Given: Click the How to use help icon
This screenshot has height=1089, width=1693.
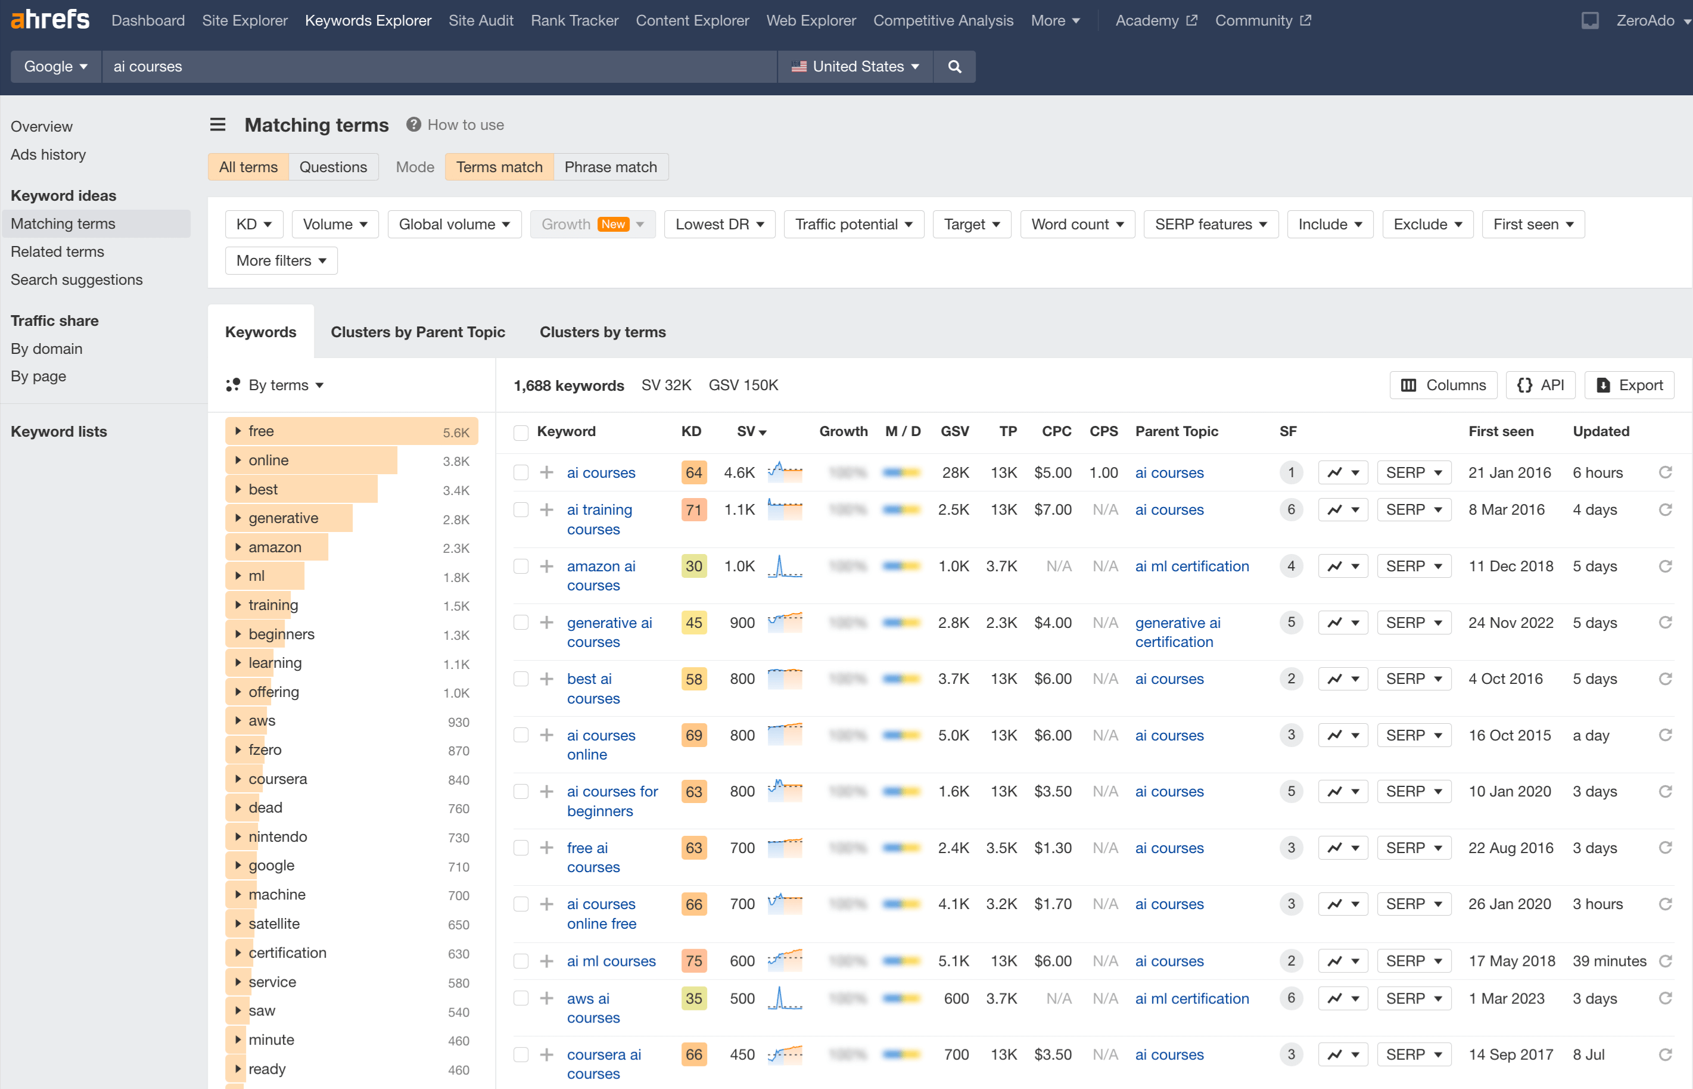Looking at the screenshot, I should (x=413, y=125).
